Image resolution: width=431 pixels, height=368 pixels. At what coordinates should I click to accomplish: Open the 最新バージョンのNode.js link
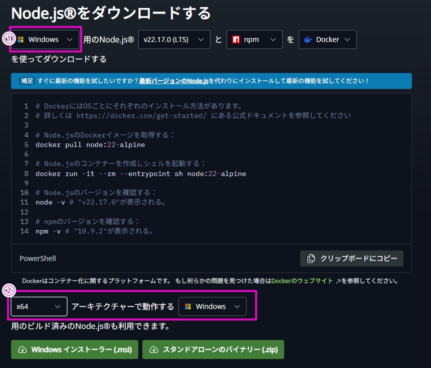(x=174, y=80)
